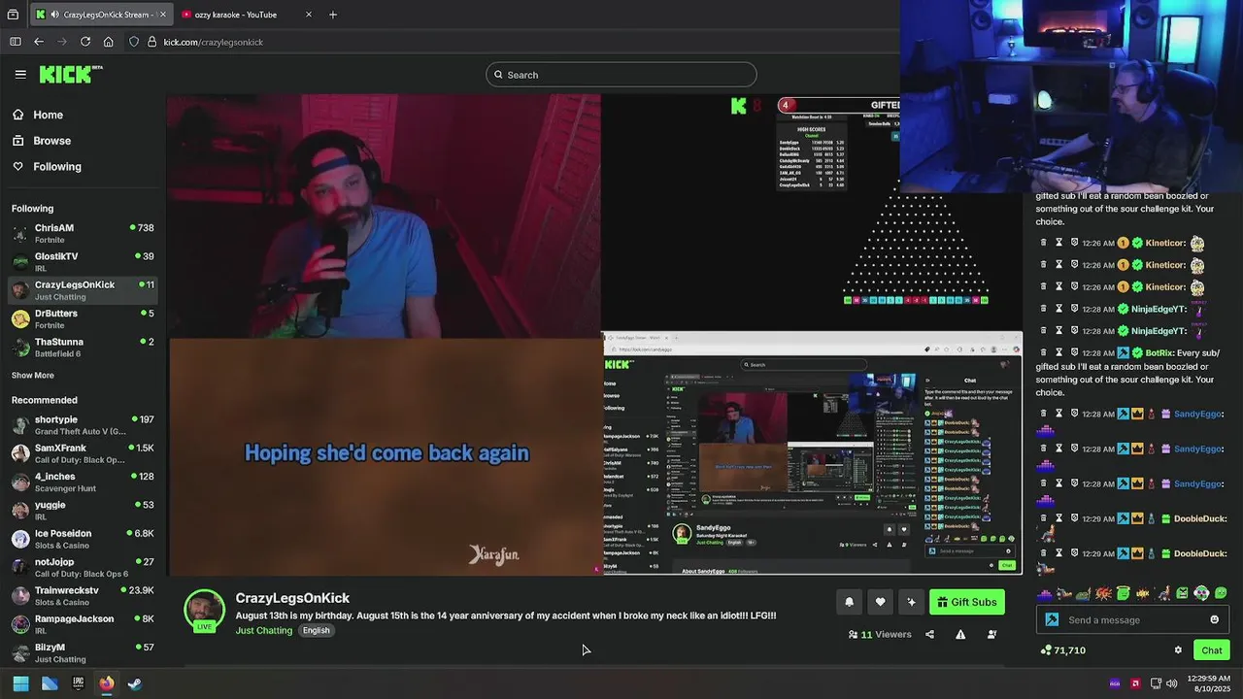Reload the Kick page
The width and height of the screenshot is (1243, 699).
tap(85, 42)
